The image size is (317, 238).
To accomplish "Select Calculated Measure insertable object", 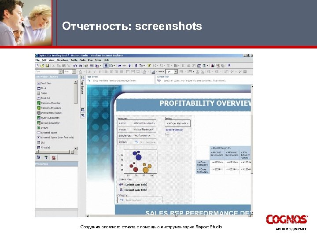I will click(49, 108).
